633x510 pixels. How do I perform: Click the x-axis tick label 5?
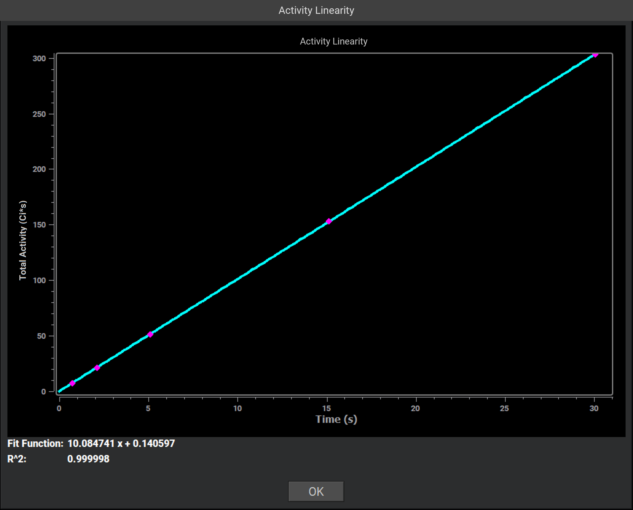coord(148,408)
